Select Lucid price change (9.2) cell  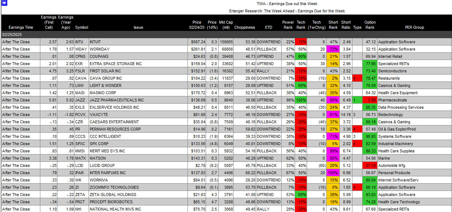[x=212, y=165]
